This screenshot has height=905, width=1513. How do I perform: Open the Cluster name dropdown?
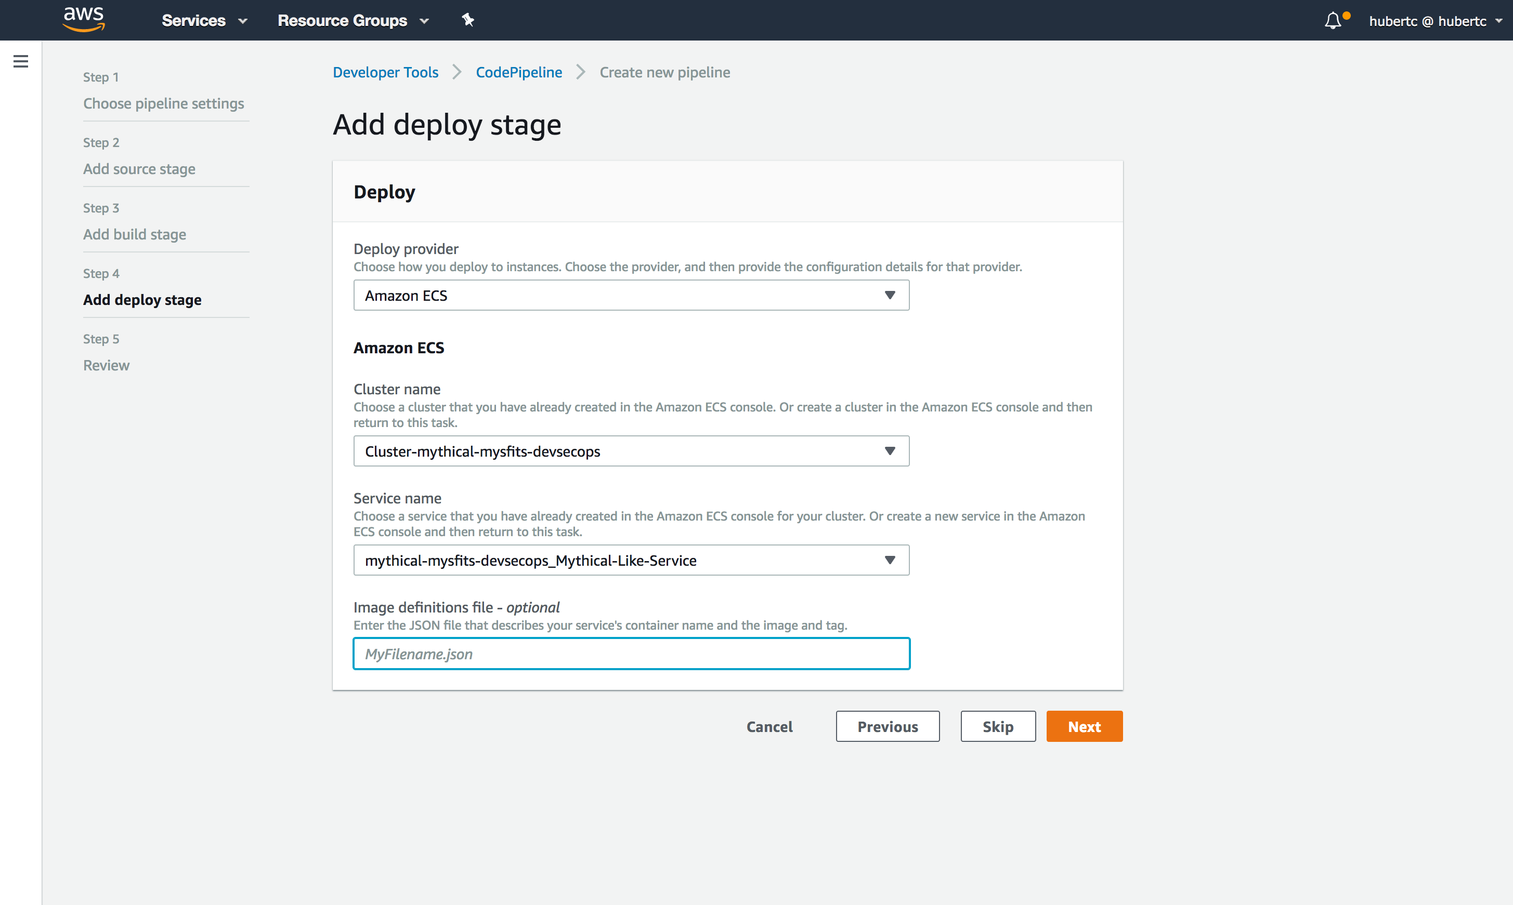tap(631, 451)
